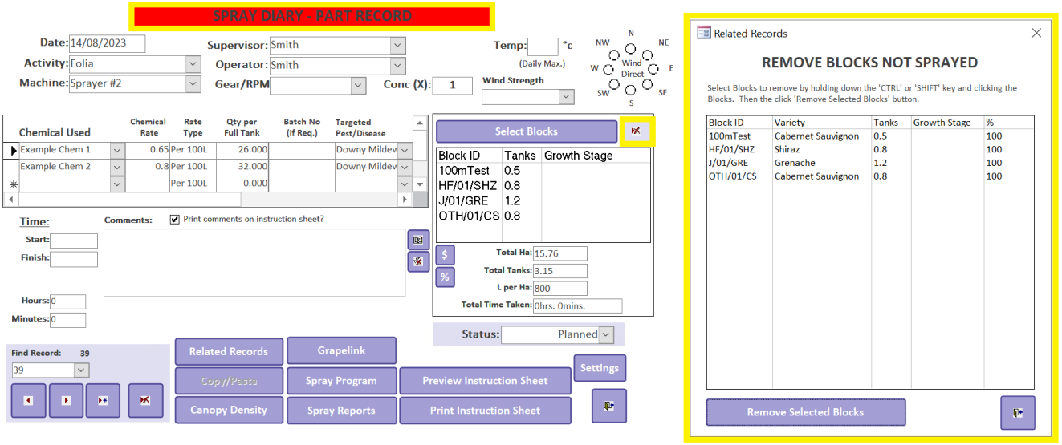Screen dimensions: 1062x445
Task: Close the Related Records window
Action: [x=1036, y=33]
